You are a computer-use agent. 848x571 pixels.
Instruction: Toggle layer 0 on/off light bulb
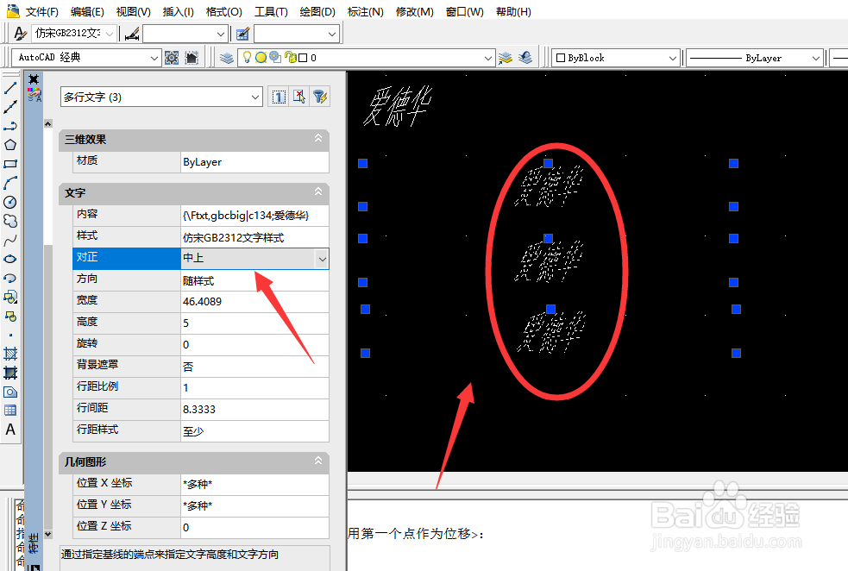point(247,57)
